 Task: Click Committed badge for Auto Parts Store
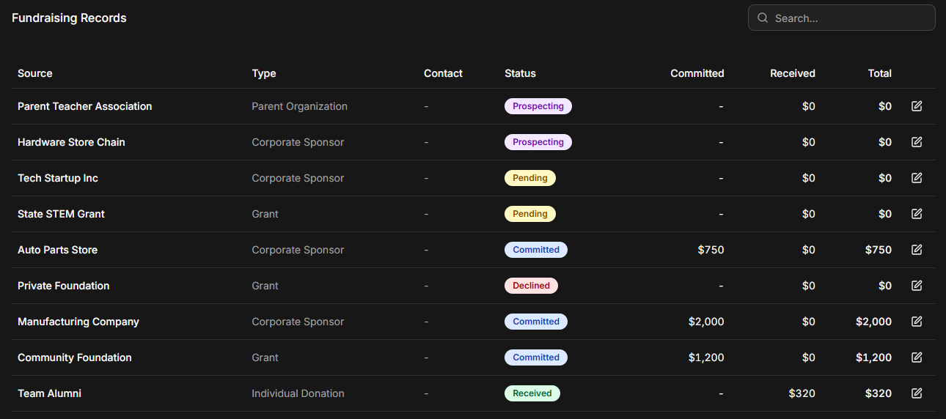(x=535, y=250)
